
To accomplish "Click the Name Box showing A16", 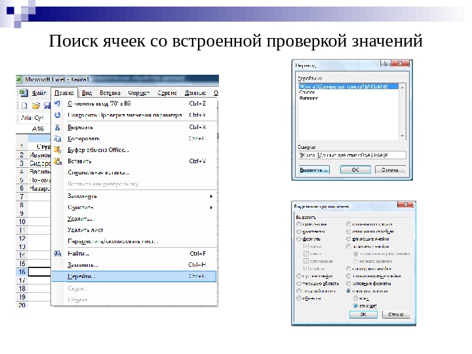I will (33, 129).
